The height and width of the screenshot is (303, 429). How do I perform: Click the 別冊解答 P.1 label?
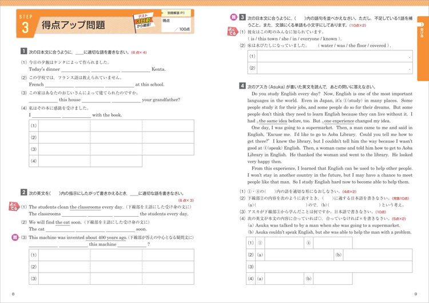176,13
